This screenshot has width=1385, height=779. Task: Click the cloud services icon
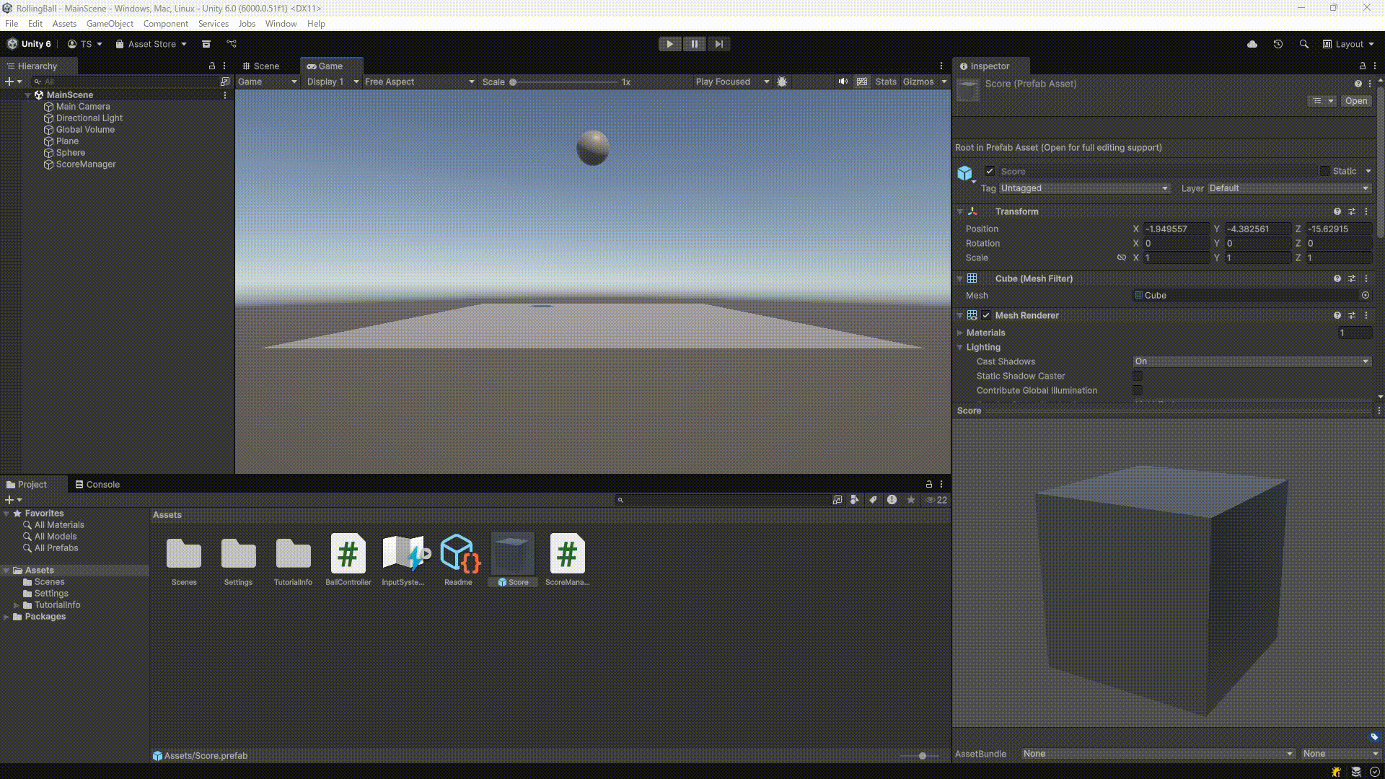(1252, 44)
